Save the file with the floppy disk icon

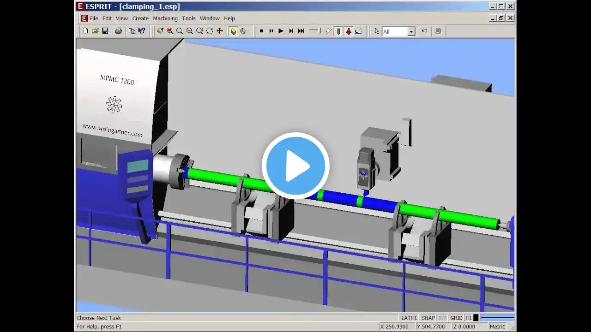click(x=105, y=31)
